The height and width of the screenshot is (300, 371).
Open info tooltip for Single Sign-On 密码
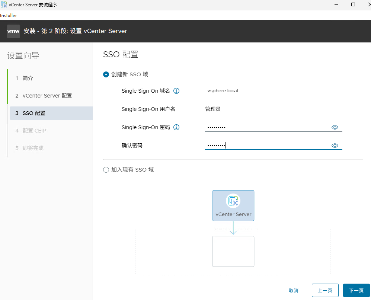[176, 127]
